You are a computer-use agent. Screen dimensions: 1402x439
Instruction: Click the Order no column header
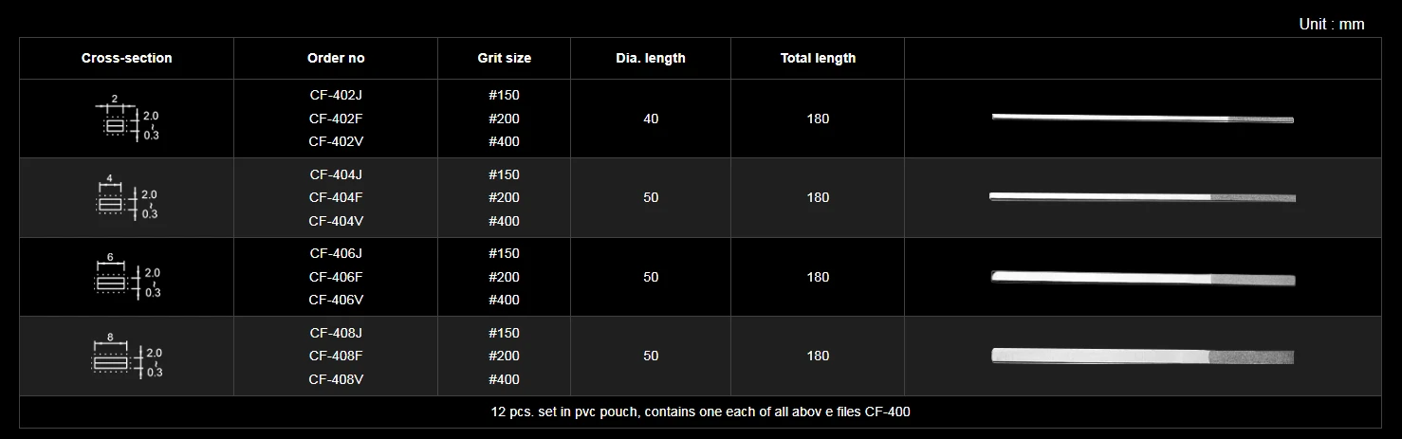pos(336,58)
